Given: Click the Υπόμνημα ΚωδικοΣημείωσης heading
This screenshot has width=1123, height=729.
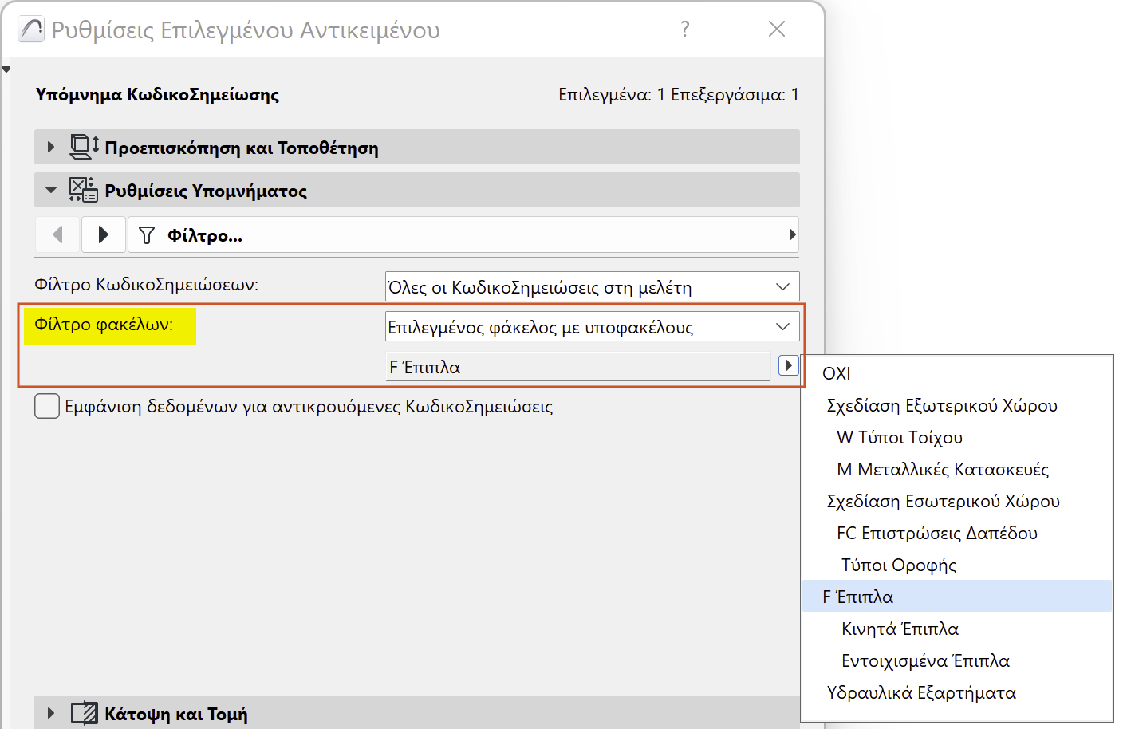Looking at the screenshot, I should coord(157,95).
